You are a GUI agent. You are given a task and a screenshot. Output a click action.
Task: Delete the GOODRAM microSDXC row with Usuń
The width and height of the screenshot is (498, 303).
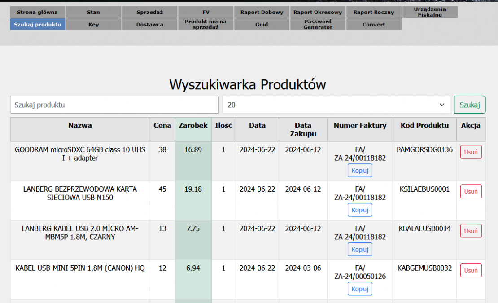471,152
